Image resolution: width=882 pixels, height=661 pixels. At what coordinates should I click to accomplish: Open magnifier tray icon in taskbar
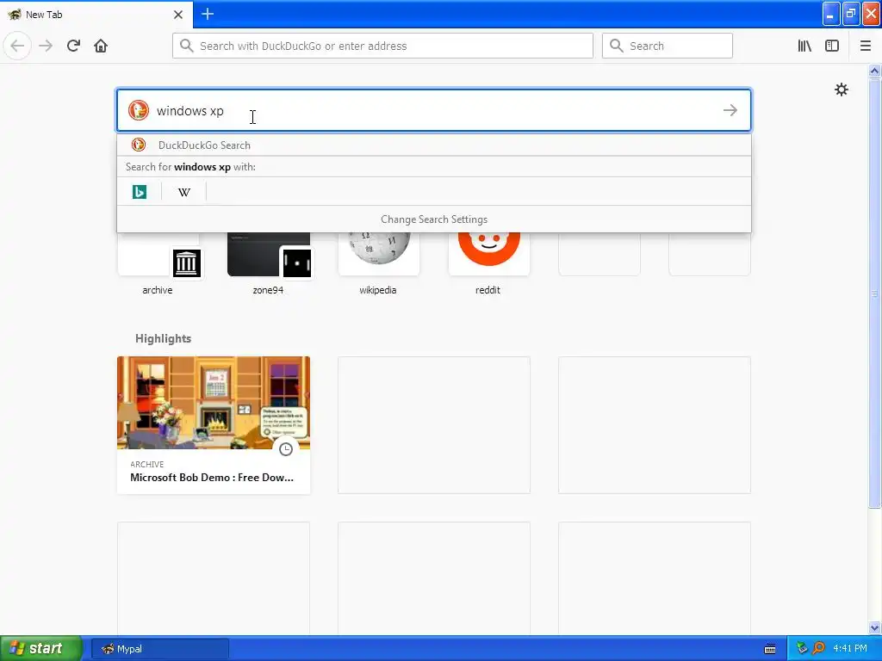[818, 649]
